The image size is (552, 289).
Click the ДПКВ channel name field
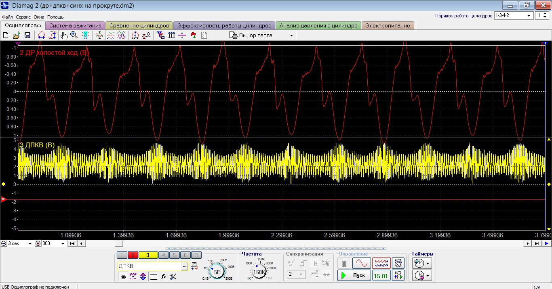[149, 266]
